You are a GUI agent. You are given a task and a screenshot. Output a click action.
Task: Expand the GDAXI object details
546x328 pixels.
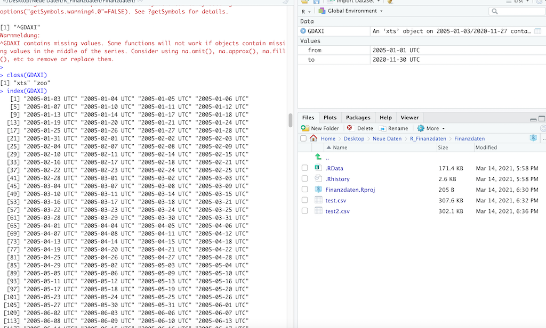(303, 31)
